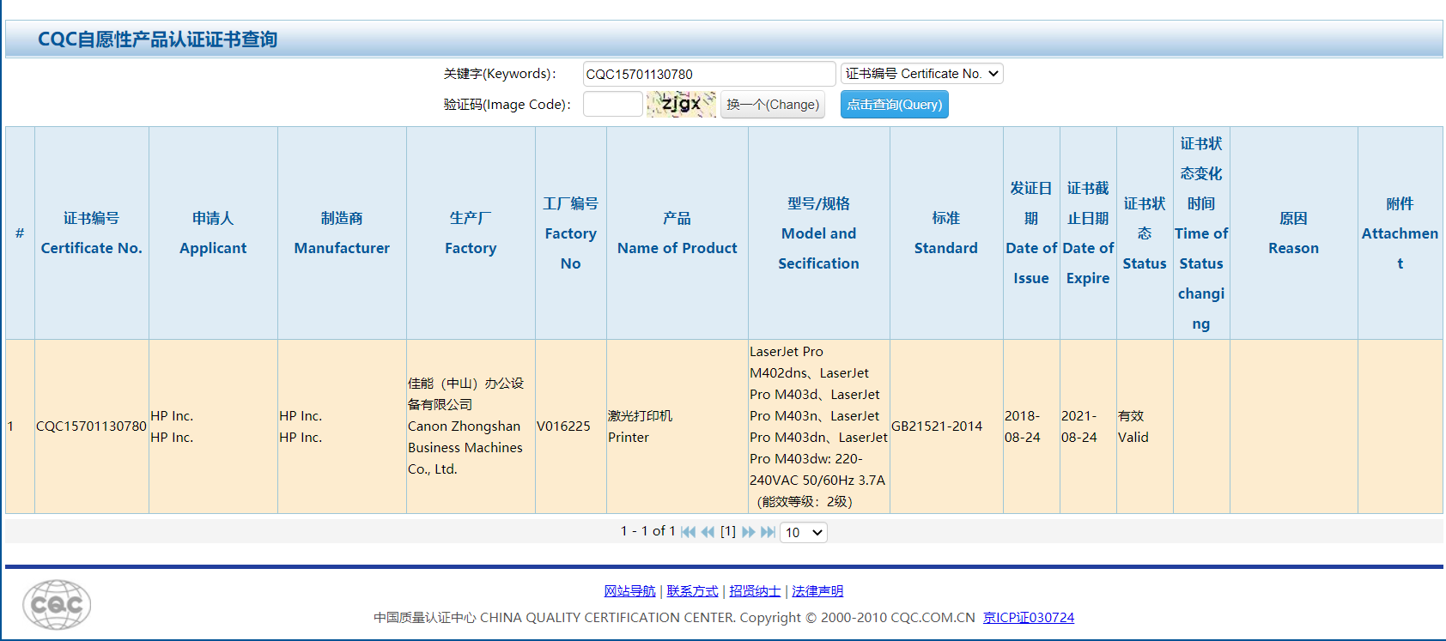Click the 换一个(Change) captcha button
This screenshot has height=641, width=1446.
pos(773,105)
